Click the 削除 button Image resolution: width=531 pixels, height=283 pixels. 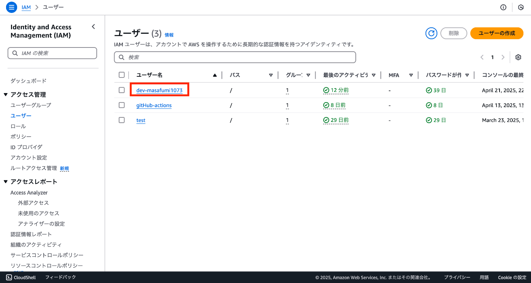tap(454, 33)
